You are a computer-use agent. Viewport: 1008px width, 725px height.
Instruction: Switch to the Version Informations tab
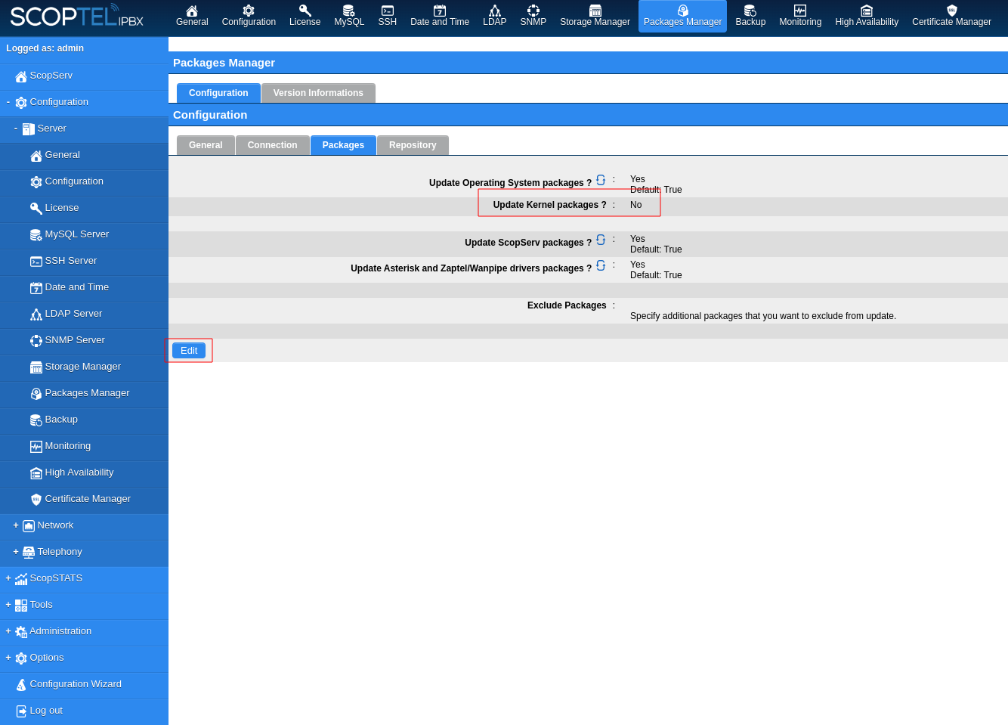click(318, 93)
